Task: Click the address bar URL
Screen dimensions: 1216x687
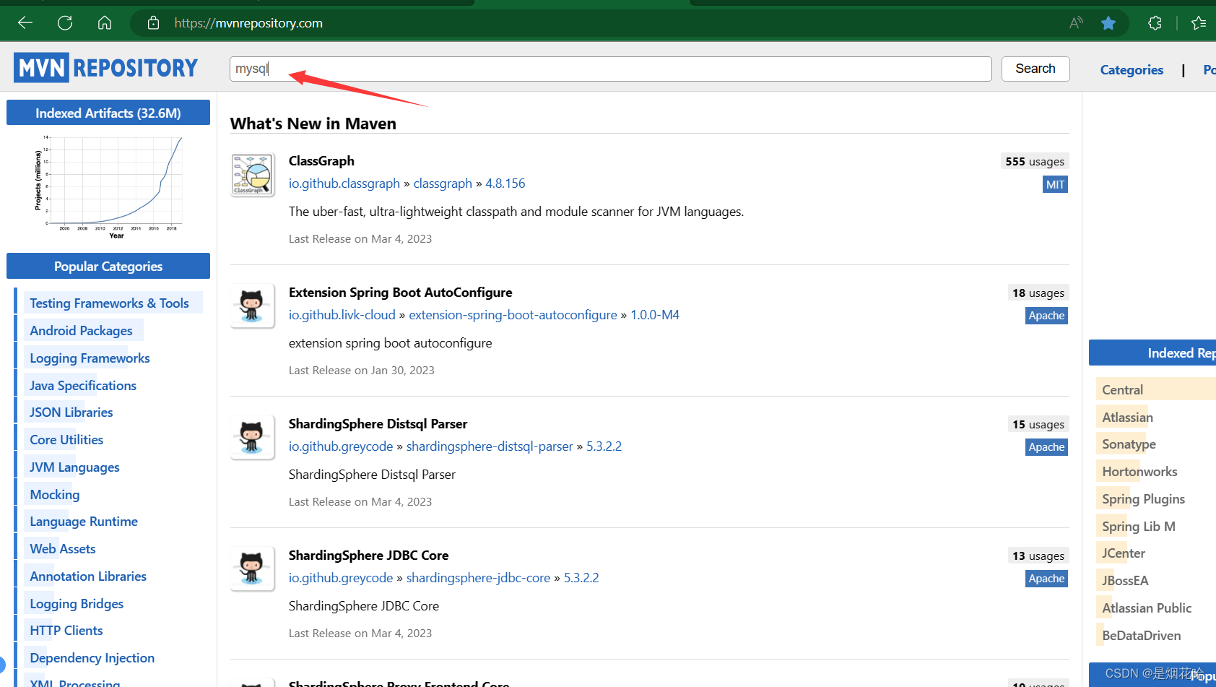Action: click(x=248, y=23)
